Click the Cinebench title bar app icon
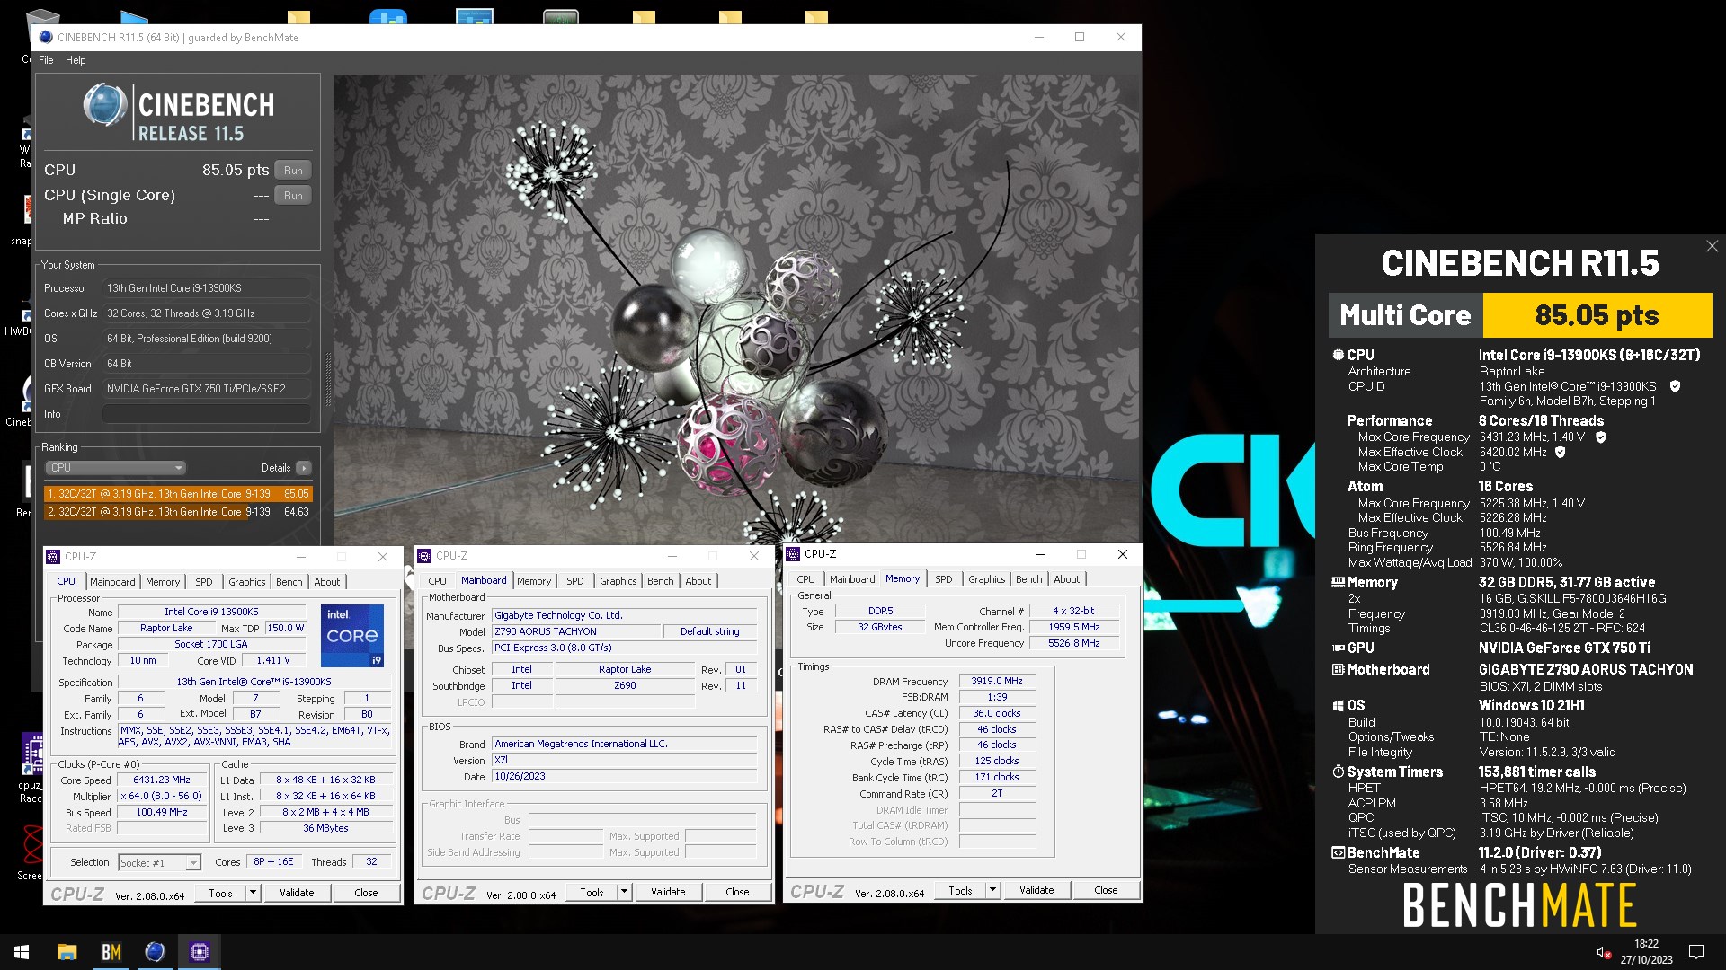This screenshot has width=1726, height=970. [x=45, y=38]
